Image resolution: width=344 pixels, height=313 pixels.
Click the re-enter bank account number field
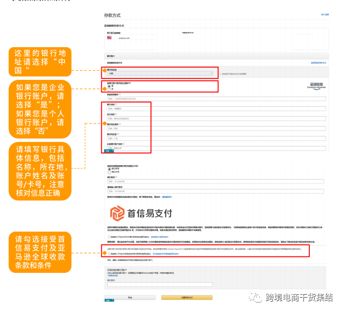click(215, 191)
